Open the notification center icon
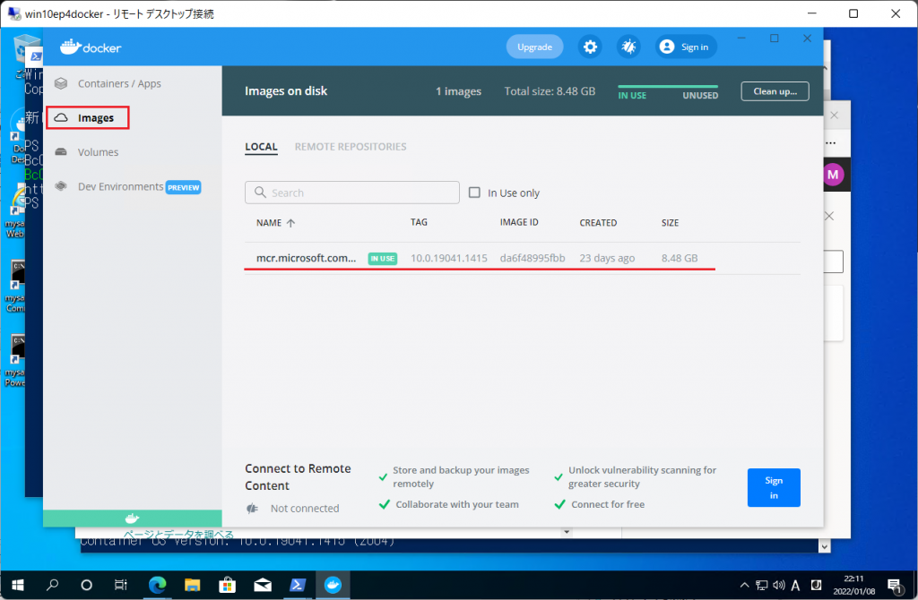 (894, 586)
